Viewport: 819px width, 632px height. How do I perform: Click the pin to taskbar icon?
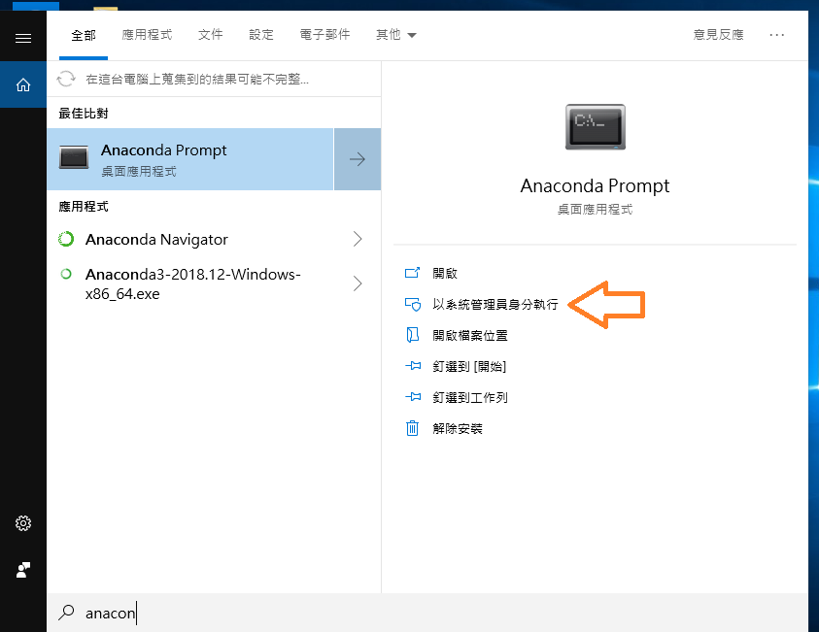point(413,397)
